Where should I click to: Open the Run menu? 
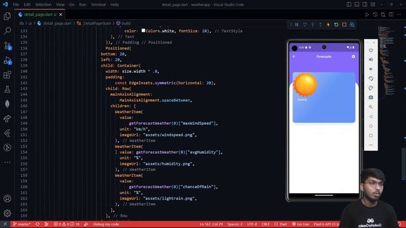coord(82,4)
